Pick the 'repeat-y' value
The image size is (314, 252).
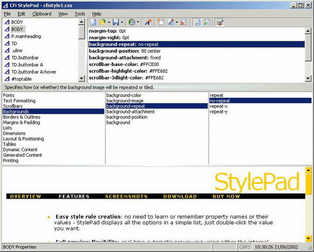coord(218,111)
